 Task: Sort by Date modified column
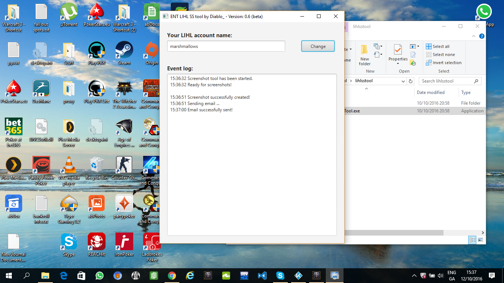[x=431, y=92]
